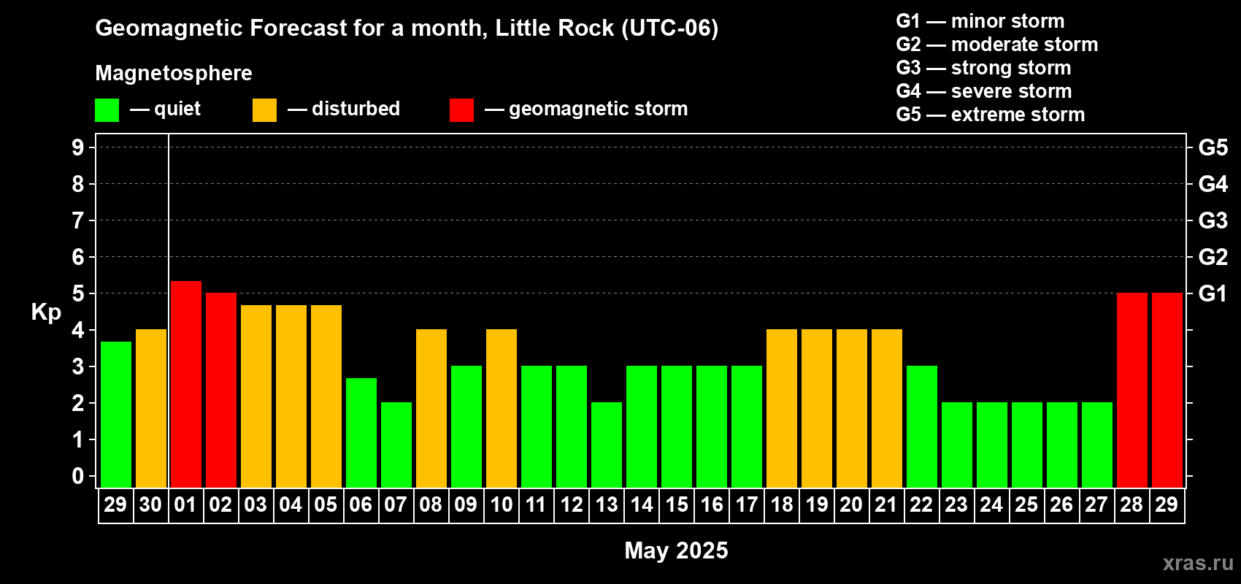Click the orange bar for date 21
Image resolution: width=1241 pixels, height=584 pixels.
887,408
